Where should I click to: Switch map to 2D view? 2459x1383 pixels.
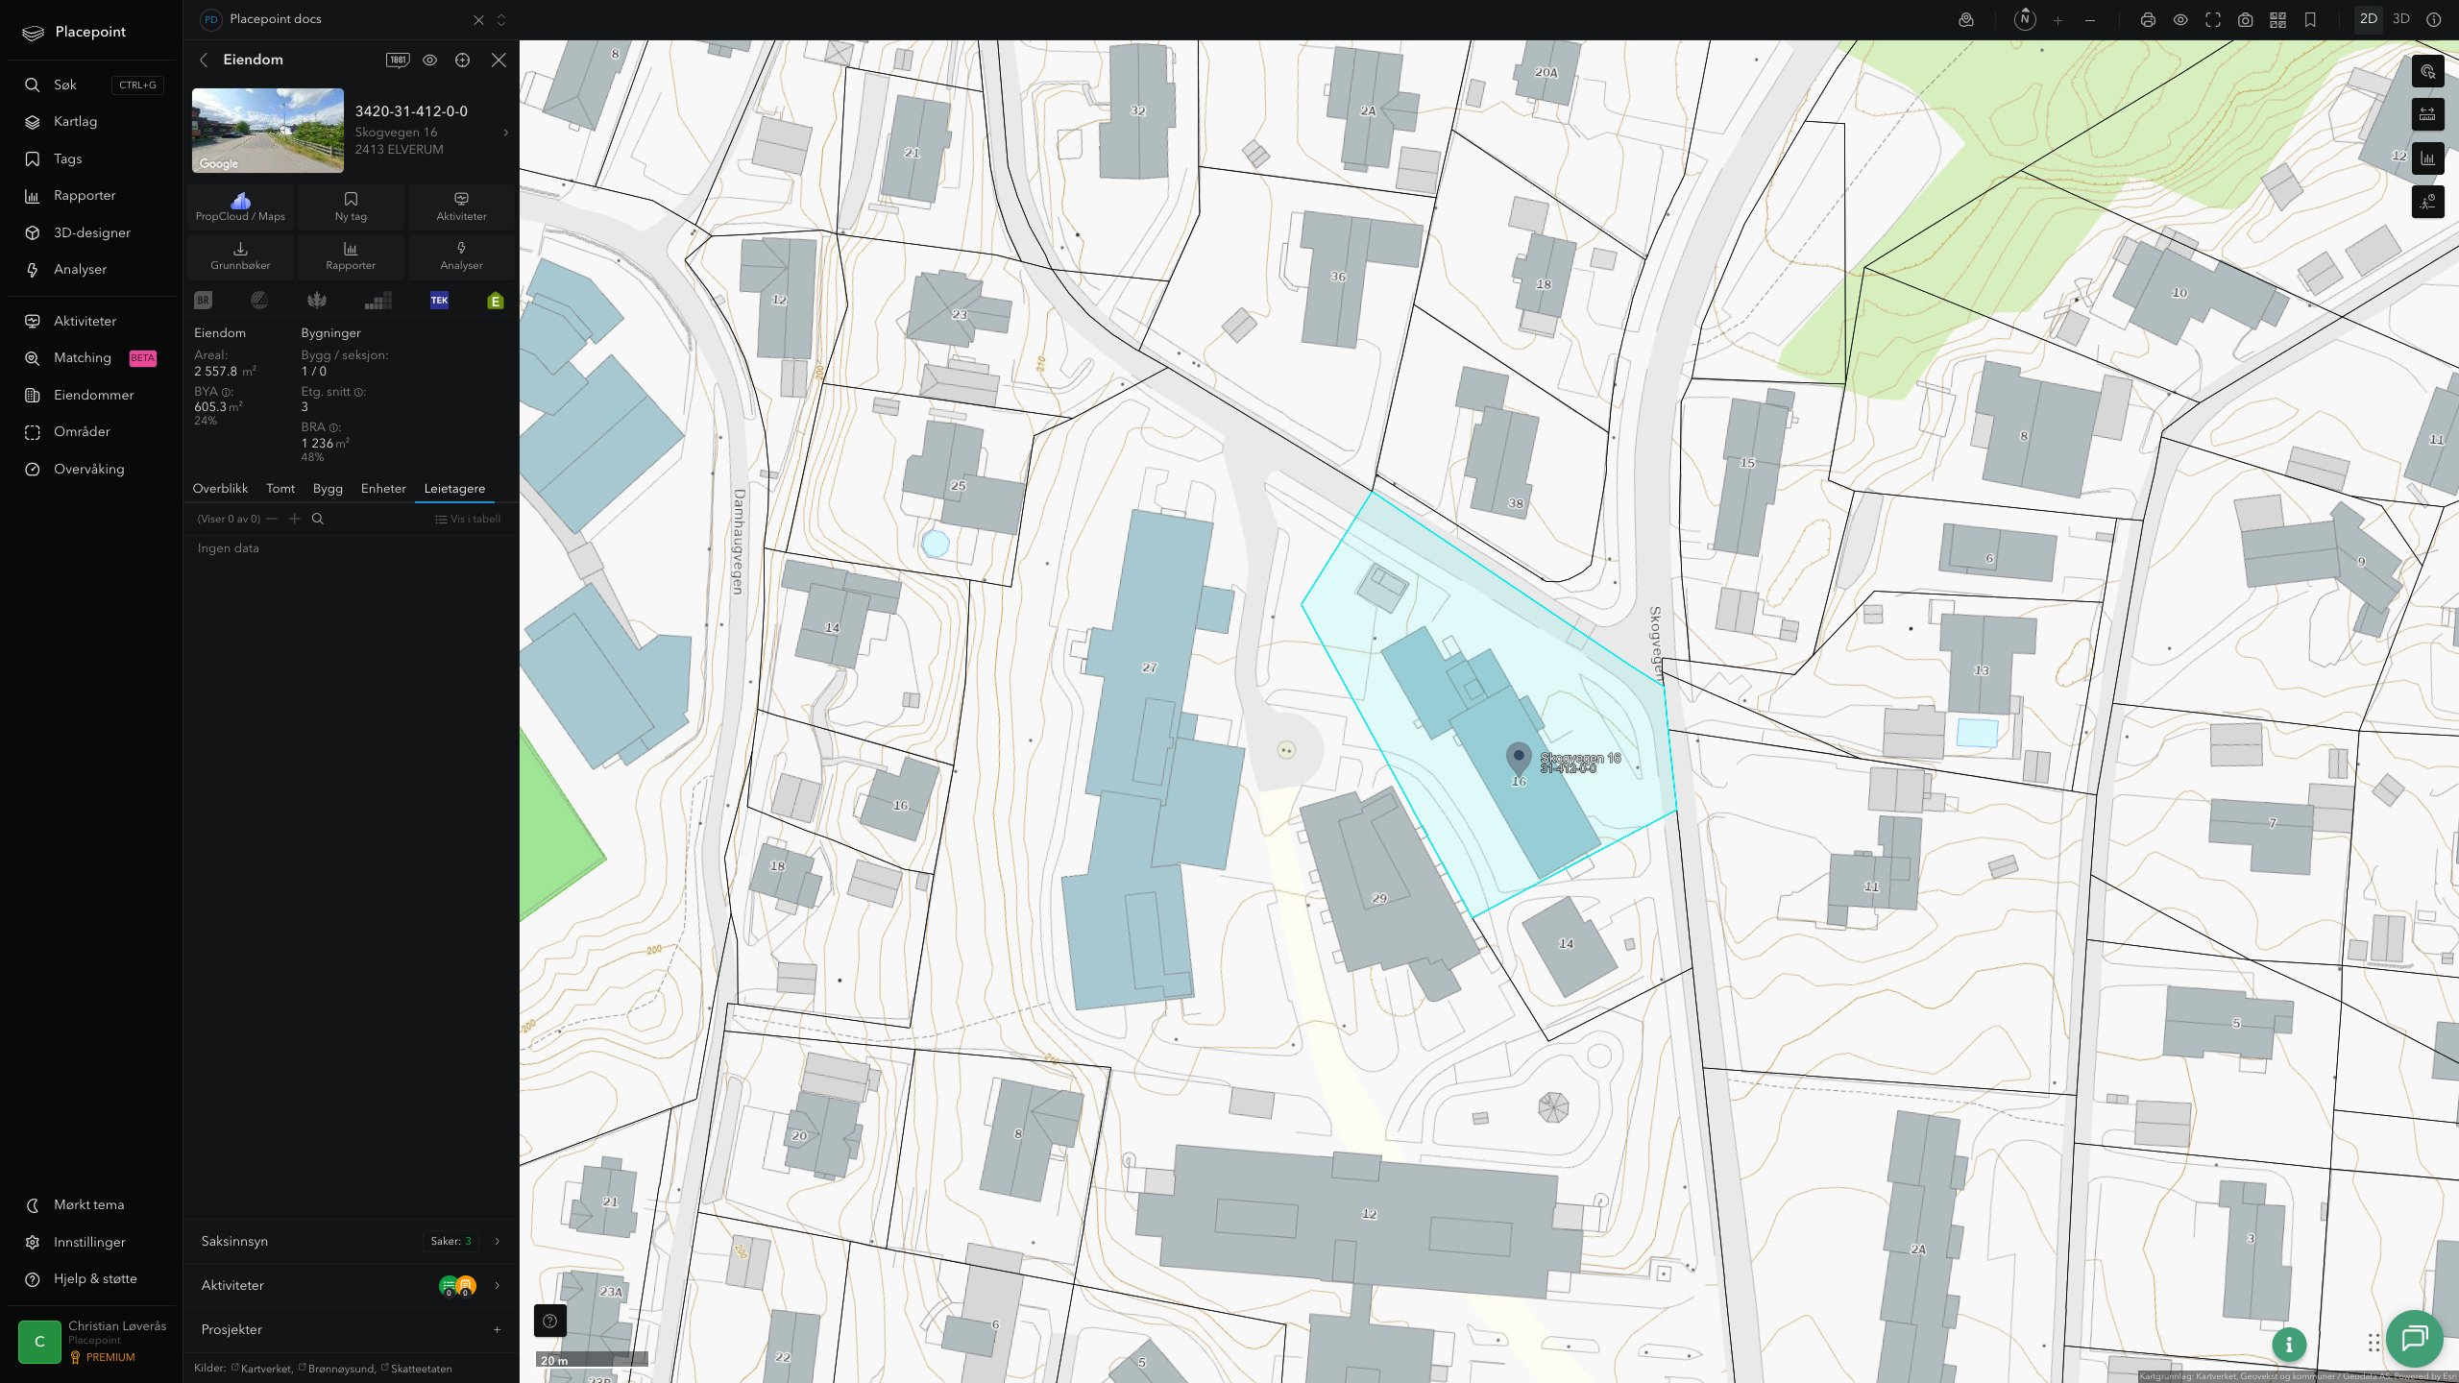tap(2369, 19)
